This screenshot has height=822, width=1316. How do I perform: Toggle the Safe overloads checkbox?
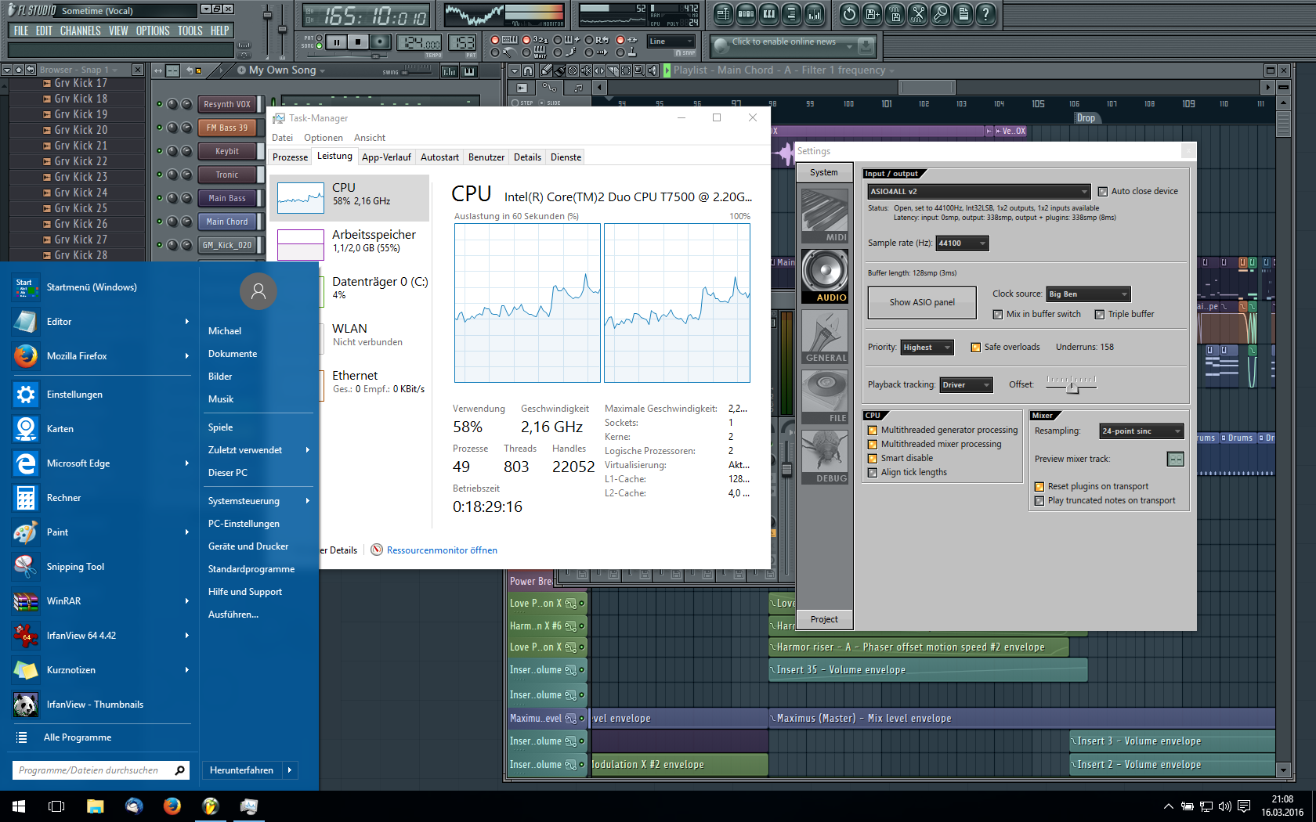pyautogui.click(x=976, y=348)
